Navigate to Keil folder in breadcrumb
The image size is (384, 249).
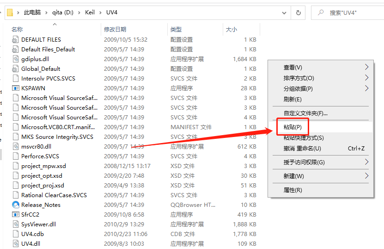click(x=90, y=12)
